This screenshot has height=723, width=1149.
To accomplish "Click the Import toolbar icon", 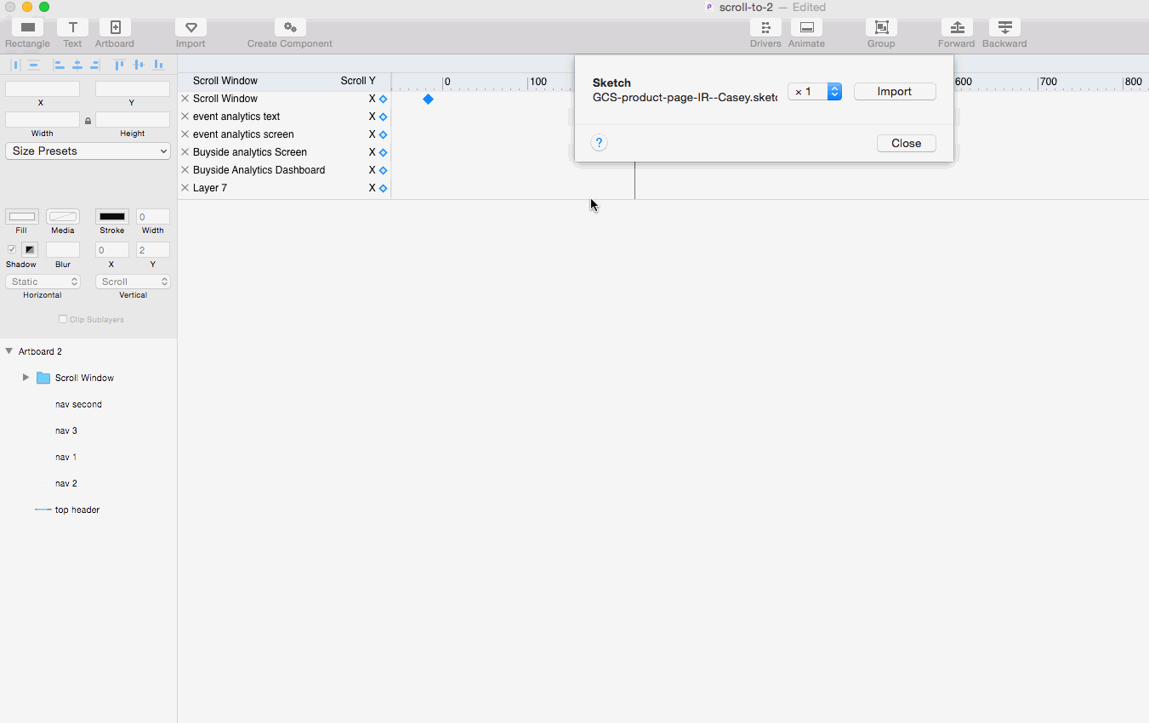I will click(x=191, y=27).
